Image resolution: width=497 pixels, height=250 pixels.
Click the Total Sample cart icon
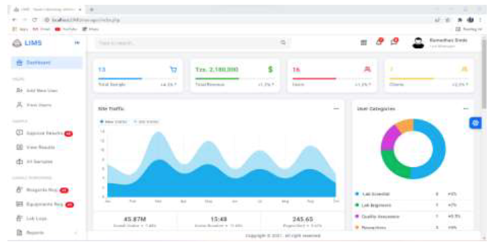174,70
